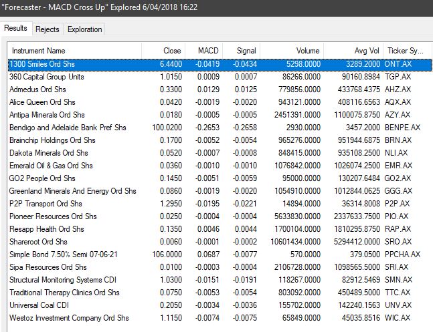This screenshot has height=332, width=433.
Task: Click ticker WIC.AX cell
Action: (x=398, y=318)
